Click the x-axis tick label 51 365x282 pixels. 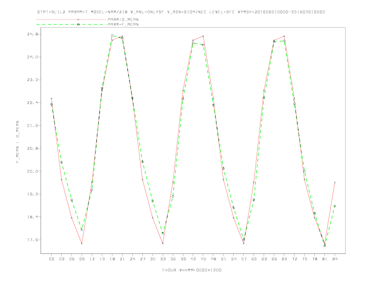(224, 259)
